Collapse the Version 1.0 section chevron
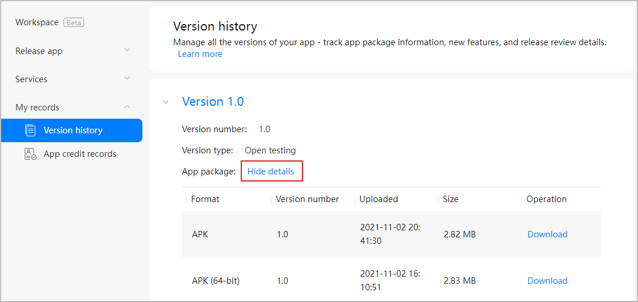Viewport: 638px width, 302px height. 165,102
